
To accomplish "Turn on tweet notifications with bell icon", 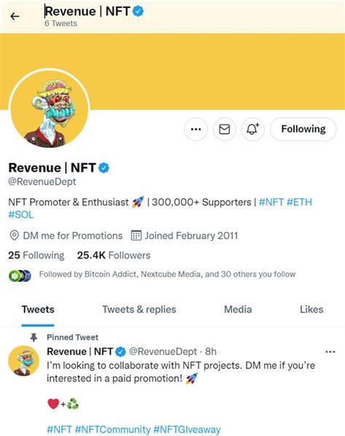I will coord(253,129).
